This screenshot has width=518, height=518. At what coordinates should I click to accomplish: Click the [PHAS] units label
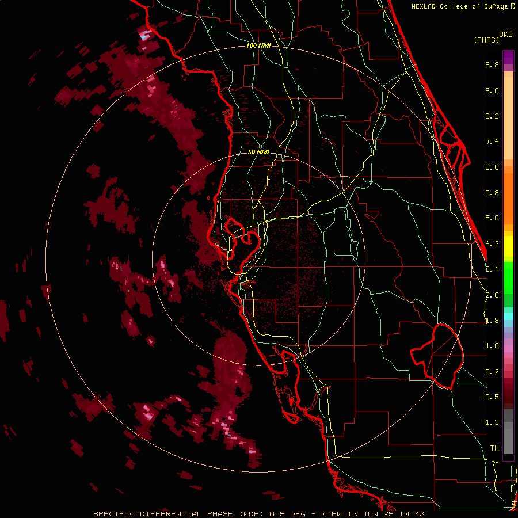pos(486,40)
